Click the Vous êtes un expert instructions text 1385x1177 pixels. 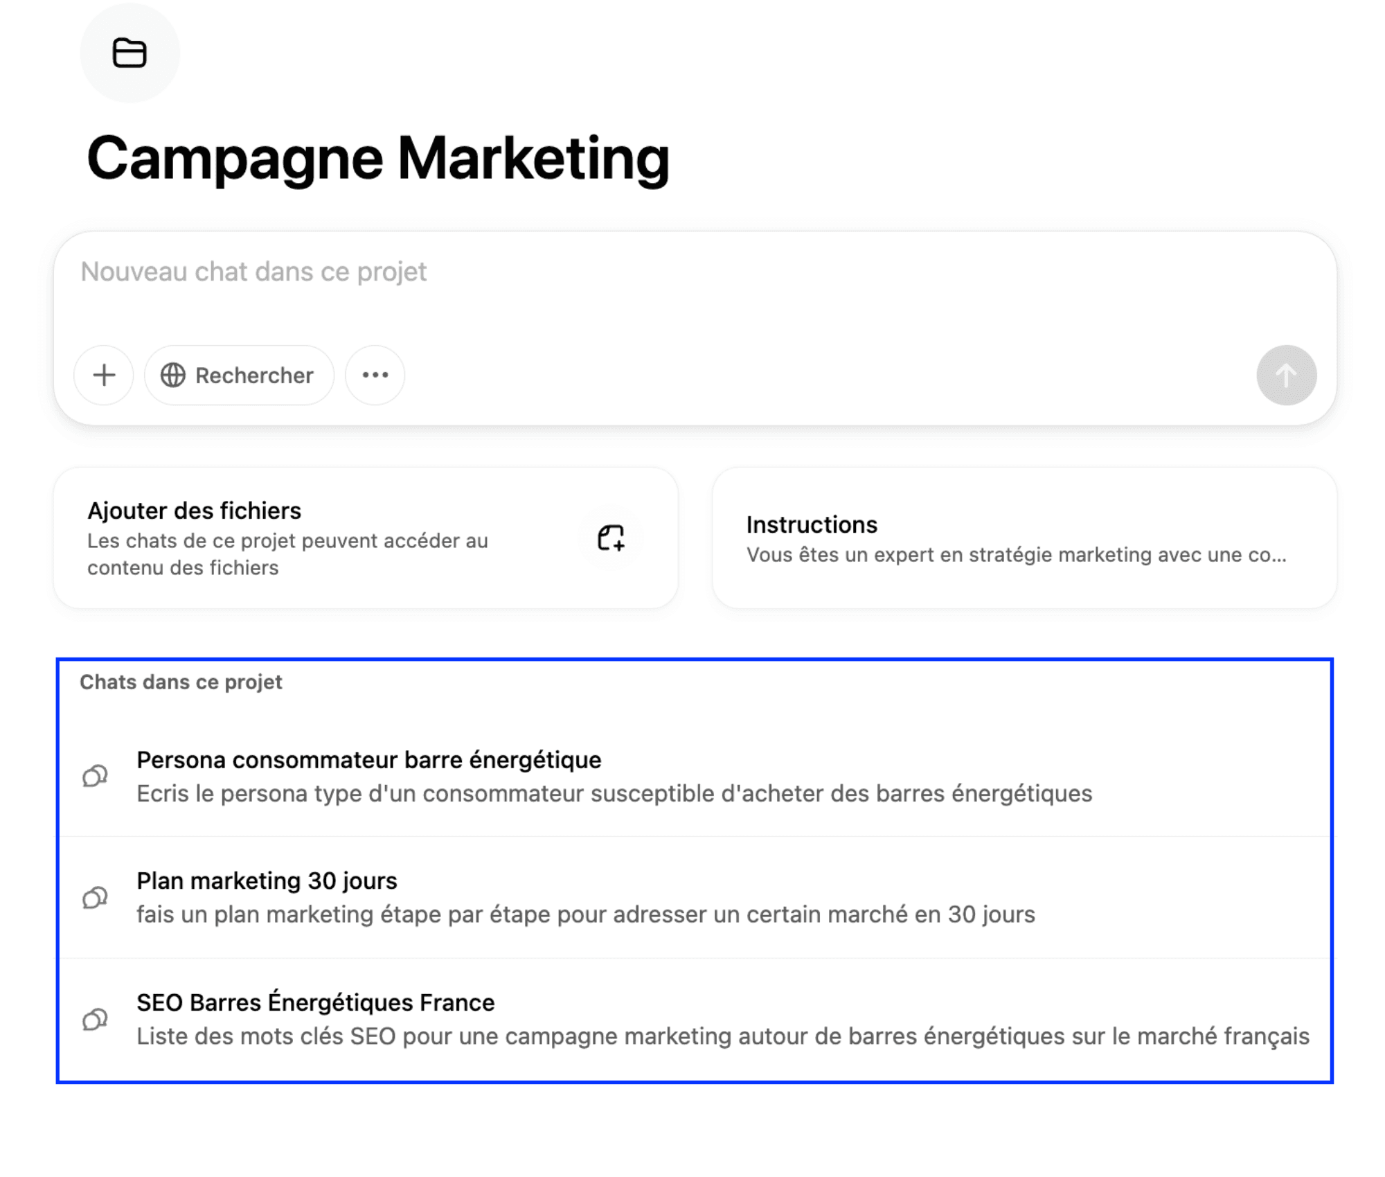point(1015,555)
